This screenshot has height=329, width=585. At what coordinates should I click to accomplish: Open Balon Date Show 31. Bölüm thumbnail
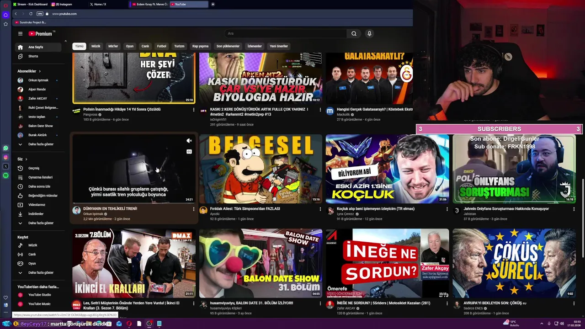coord(261,263)
